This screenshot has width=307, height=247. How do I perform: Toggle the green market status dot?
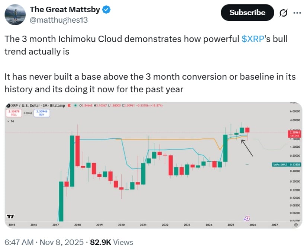[76, 106]
